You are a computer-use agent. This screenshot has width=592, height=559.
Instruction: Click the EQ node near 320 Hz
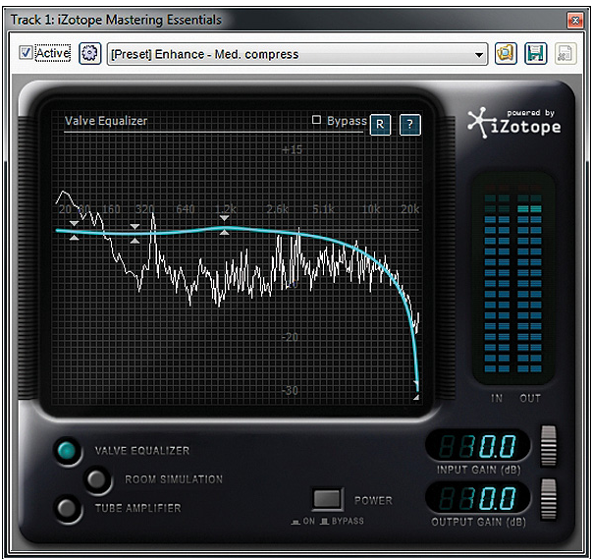[135, 234]
